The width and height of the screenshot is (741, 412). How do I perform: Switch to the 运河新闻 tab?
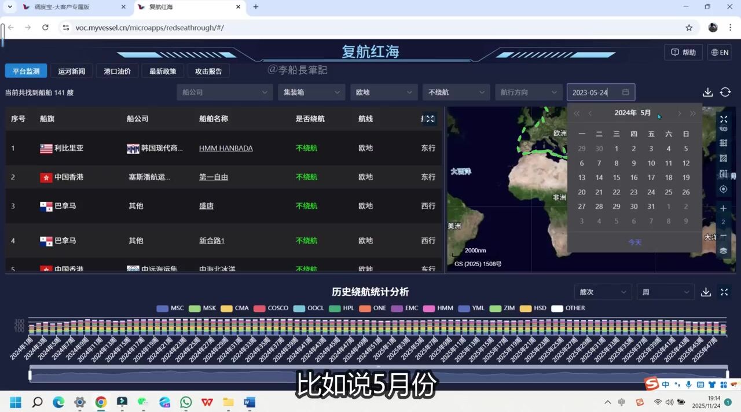point(72,71)
